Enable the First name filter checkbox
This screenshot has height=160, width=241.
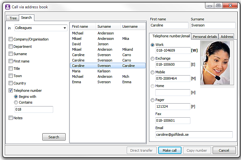11,61
